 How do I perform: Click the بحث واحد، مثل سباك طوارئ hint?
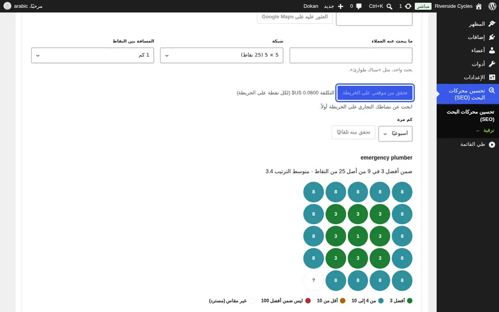pyautogui.click(x=380, y=70)
